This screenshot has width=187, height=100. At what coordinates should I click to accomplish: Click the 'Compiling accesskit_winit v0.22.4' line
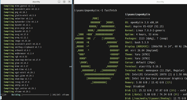point(22,44)
